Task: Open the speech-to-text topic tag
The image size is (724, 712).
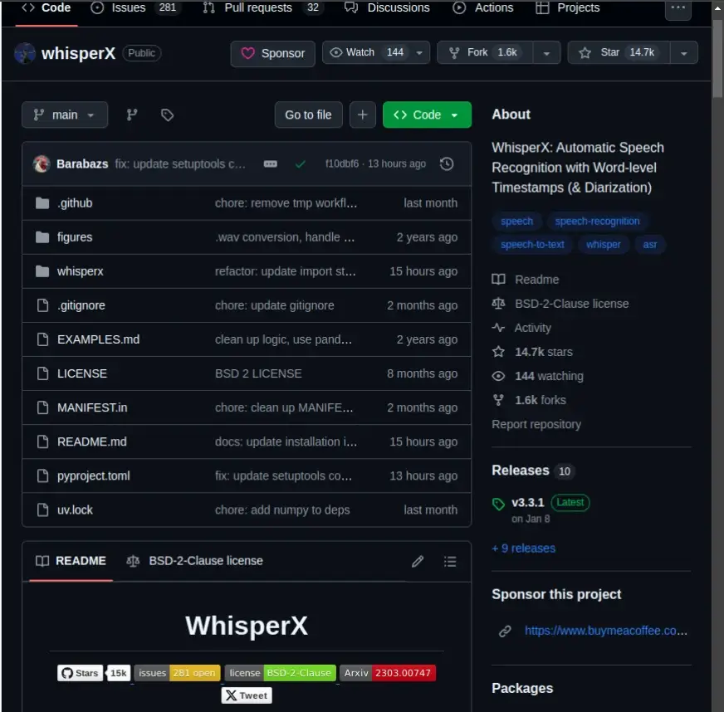Action: 532,245
